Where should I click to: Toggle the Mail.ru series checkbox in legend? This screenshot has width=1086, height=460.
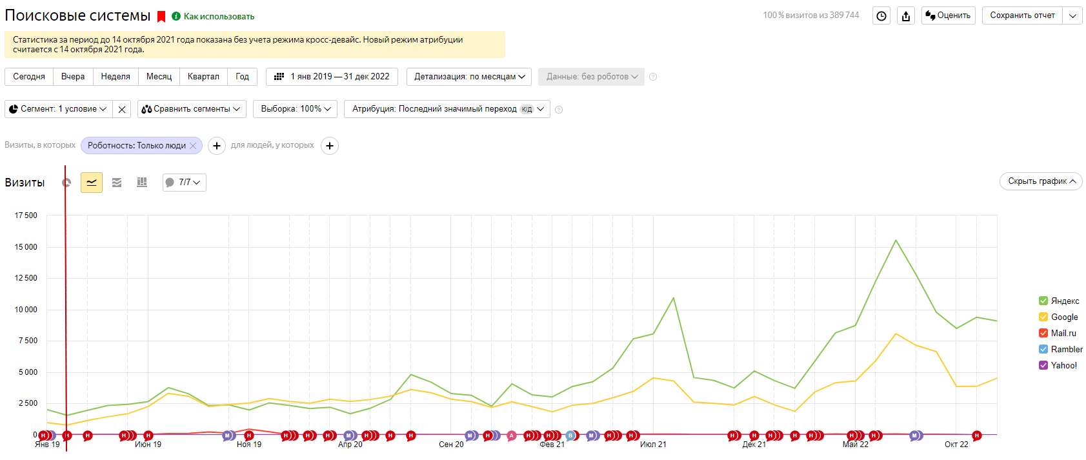tap(1043, 333)
